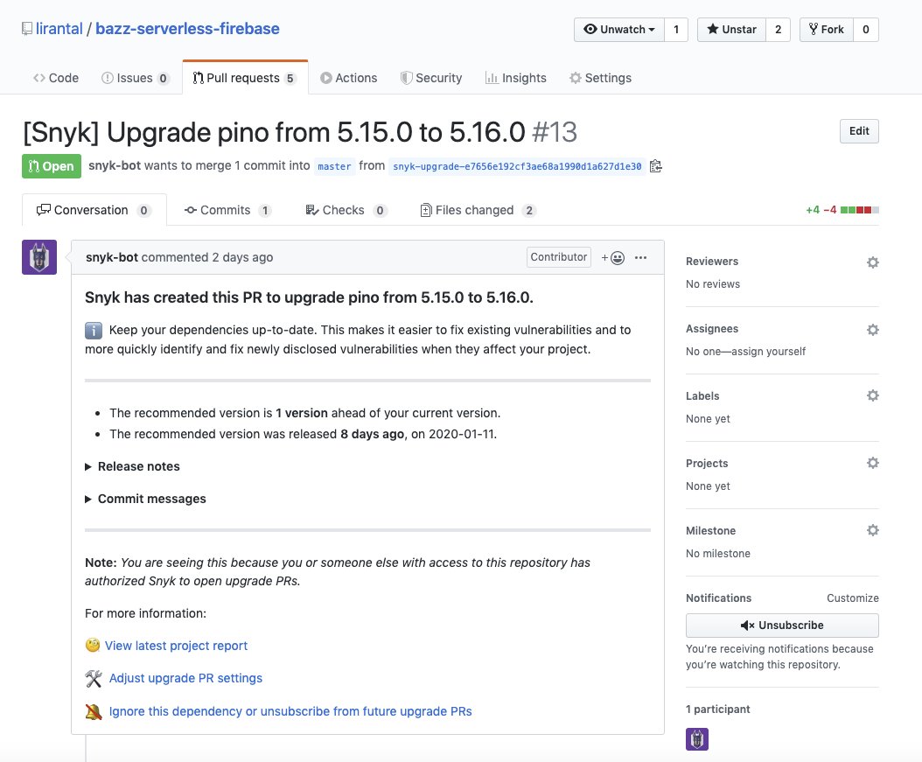
Task: Open Adjust upgrade PR settings link
Action: pyautogui.click(x=185, y=679)
